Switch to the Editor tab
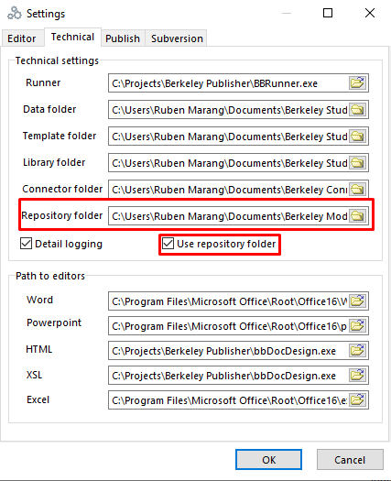The image size is (391, 481). click(22, 38)
